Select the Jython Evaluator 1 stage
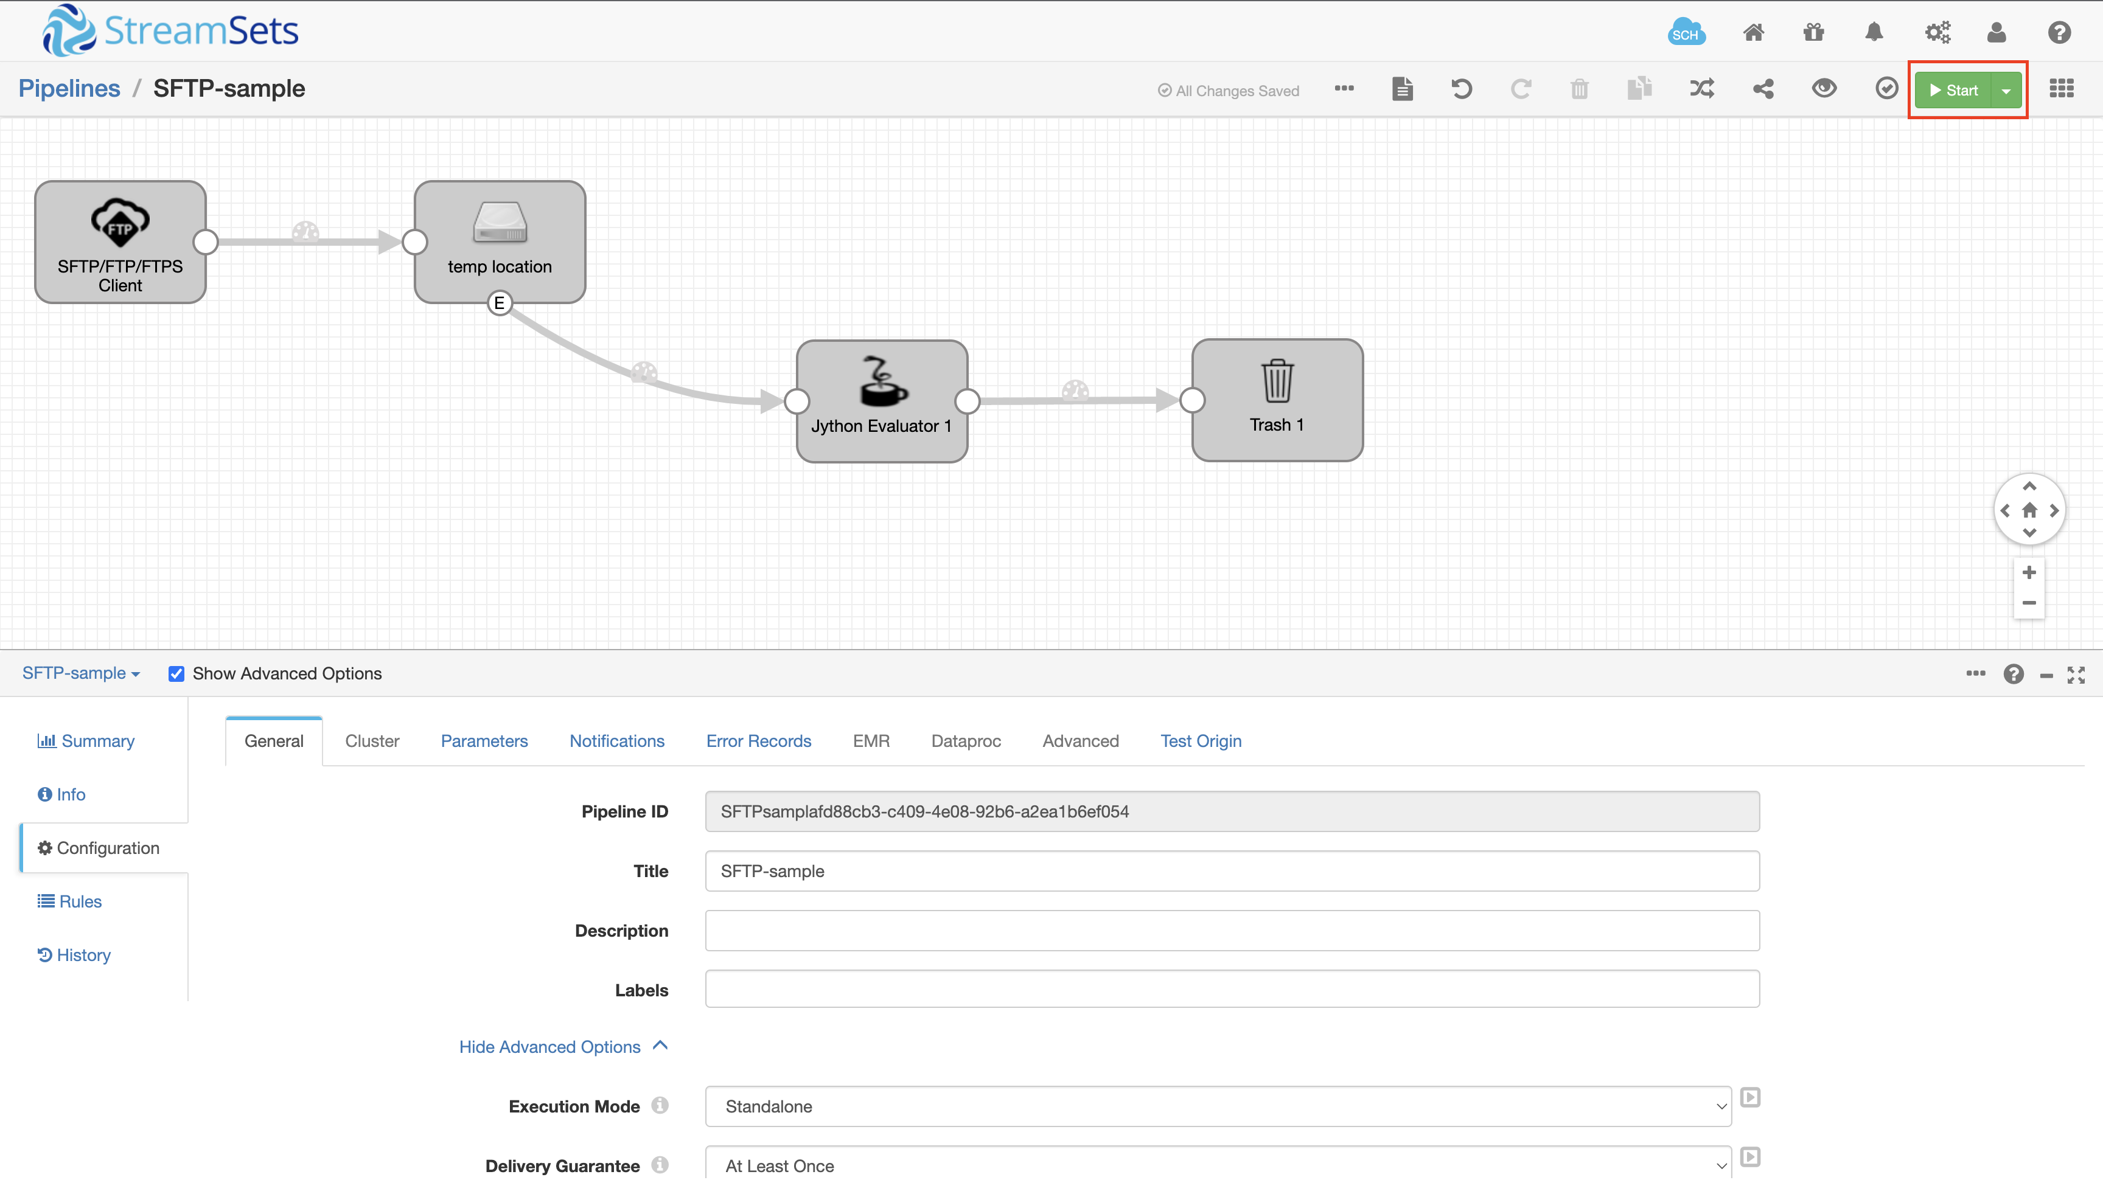 tap(882, 401)
